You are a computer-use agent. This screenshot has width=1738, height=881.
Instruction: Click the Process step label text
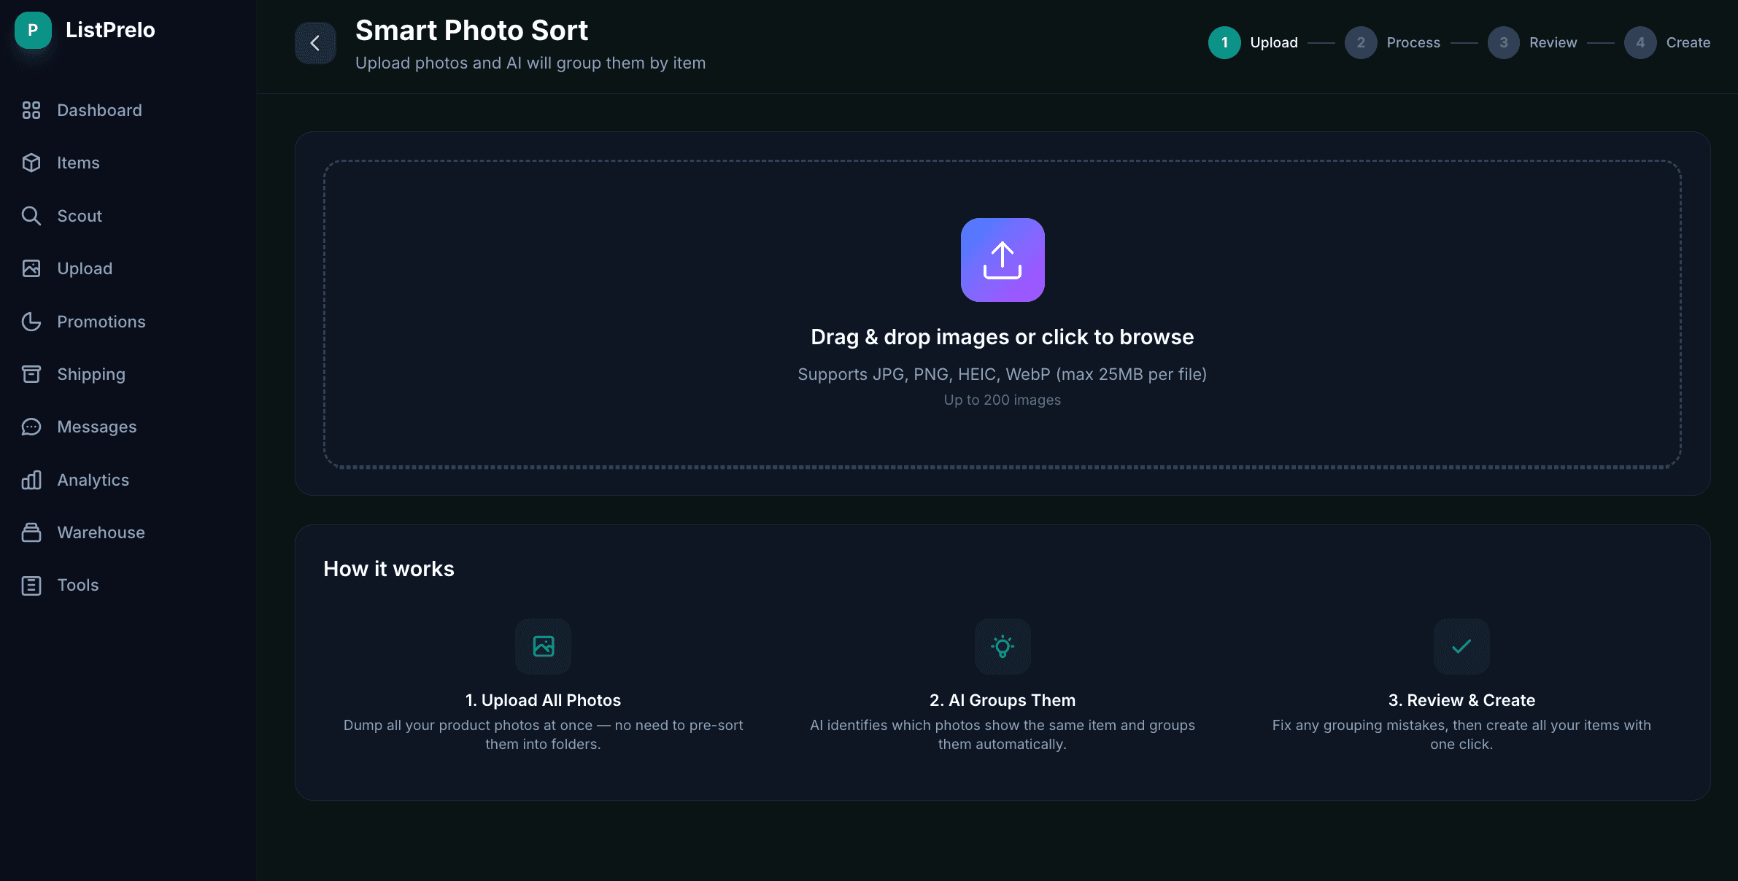click(1413, 42)
